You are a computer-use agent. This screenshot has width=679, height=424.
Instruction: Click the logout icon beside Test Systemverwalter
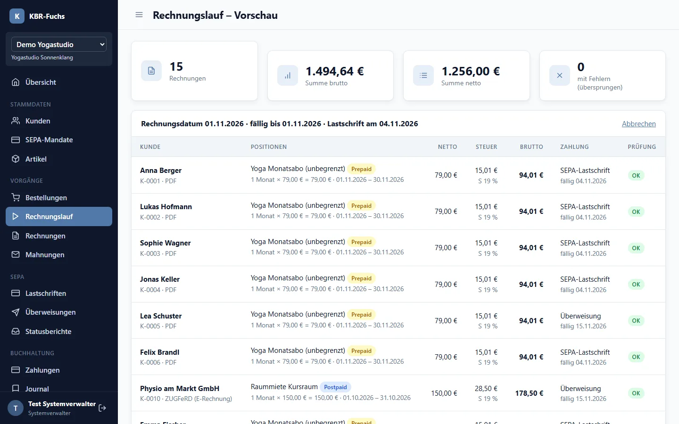point(102,408)
